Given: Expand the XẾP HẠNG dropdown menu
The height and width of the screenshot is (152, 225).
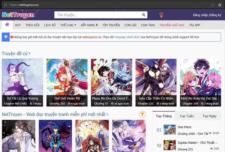Looking at the screenshot, I should coord(89,25).
